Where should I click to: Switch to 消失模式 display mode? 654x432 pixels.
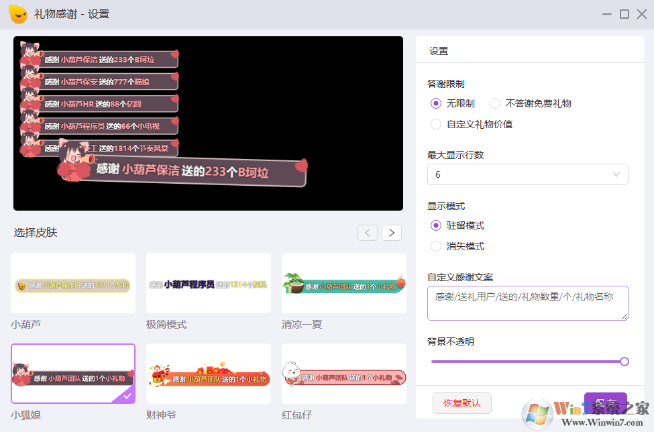tap(435, 246)
